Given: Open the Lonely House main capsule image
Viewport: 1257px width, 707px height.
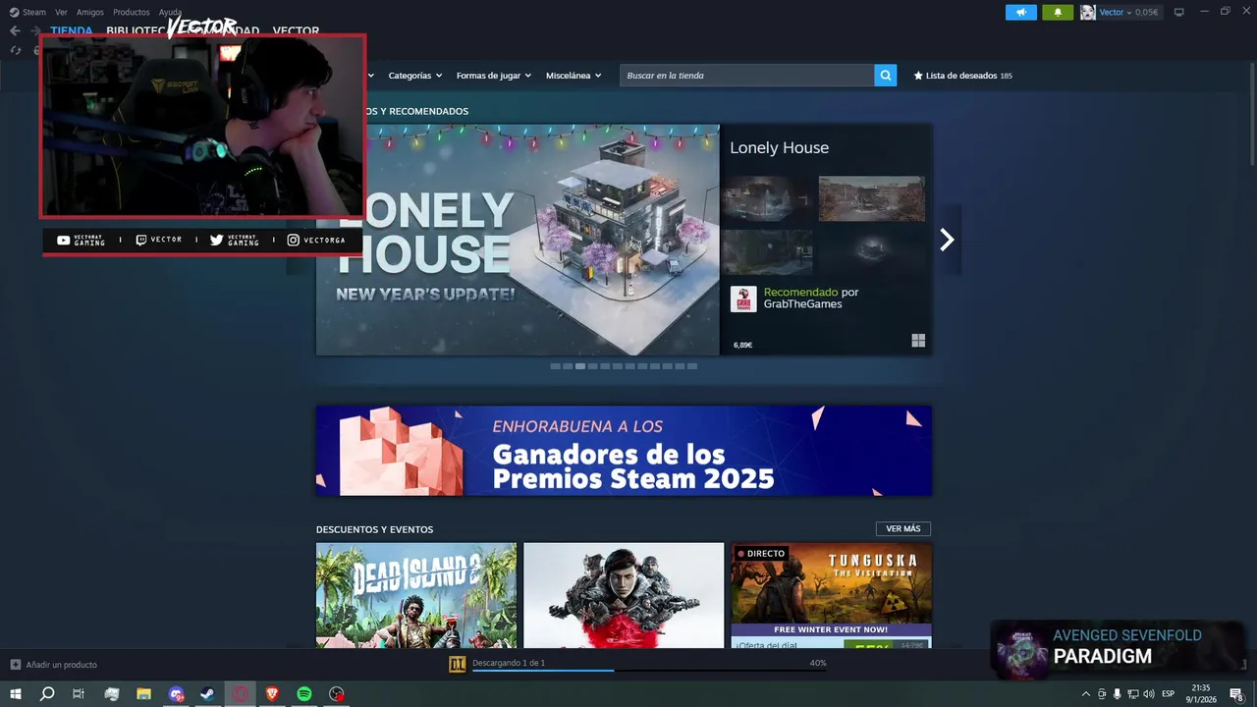Looking at the screenshot, I should pos(518,240).
